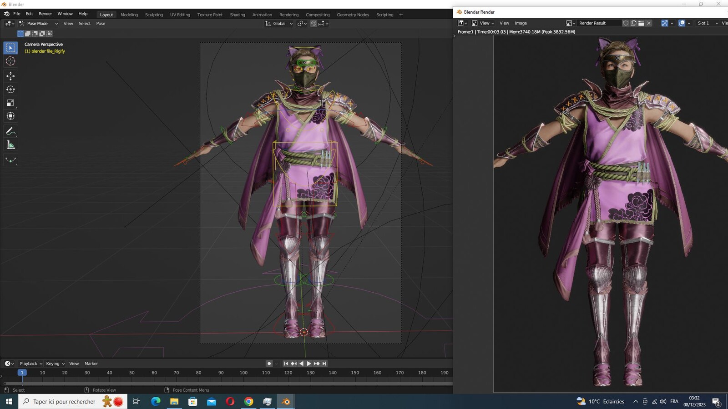Open the pivot point dropdown
728x409 pixels.
(302, 24)
